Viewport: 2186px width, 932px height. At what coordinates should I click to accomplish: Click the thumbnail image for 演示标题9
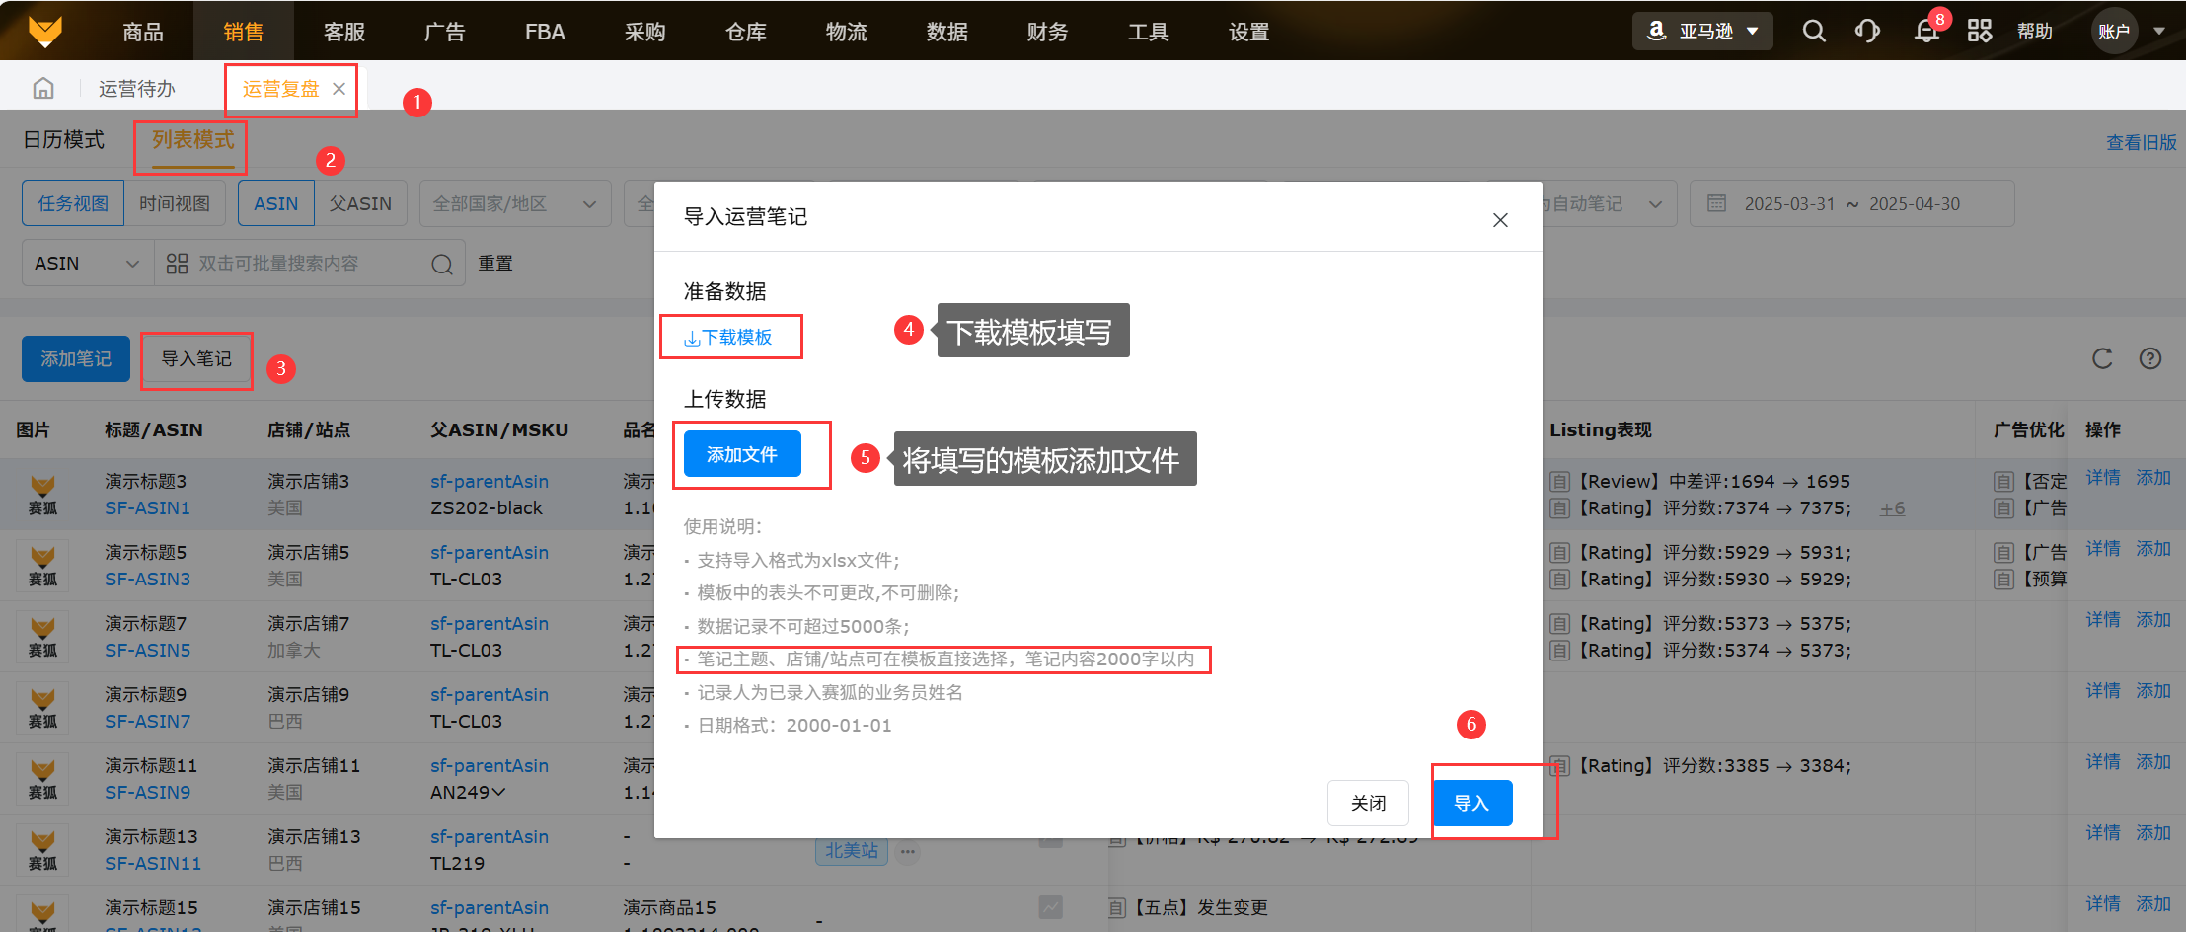coord(42,708)
